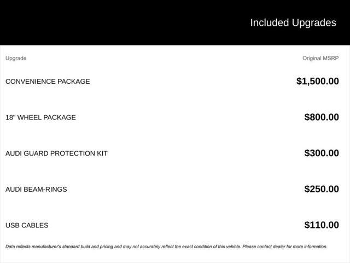Select the Upgrade column header
Image resolution: width=350 pixels, height=263 pixels.
tap(16, 58)
